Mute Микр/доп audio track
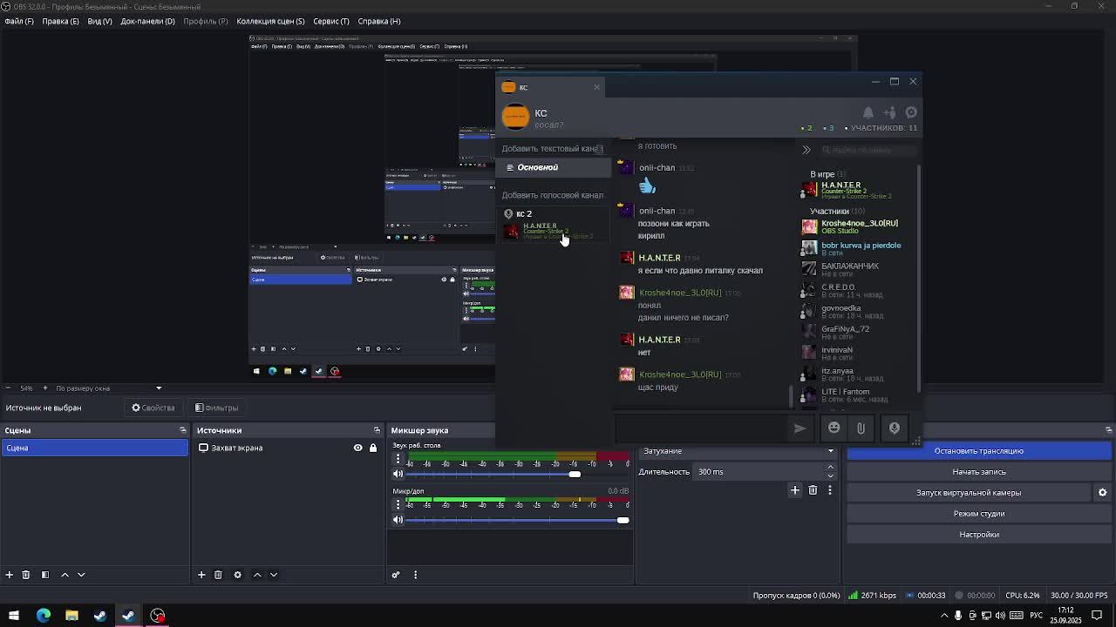 [x=398, y=520]
